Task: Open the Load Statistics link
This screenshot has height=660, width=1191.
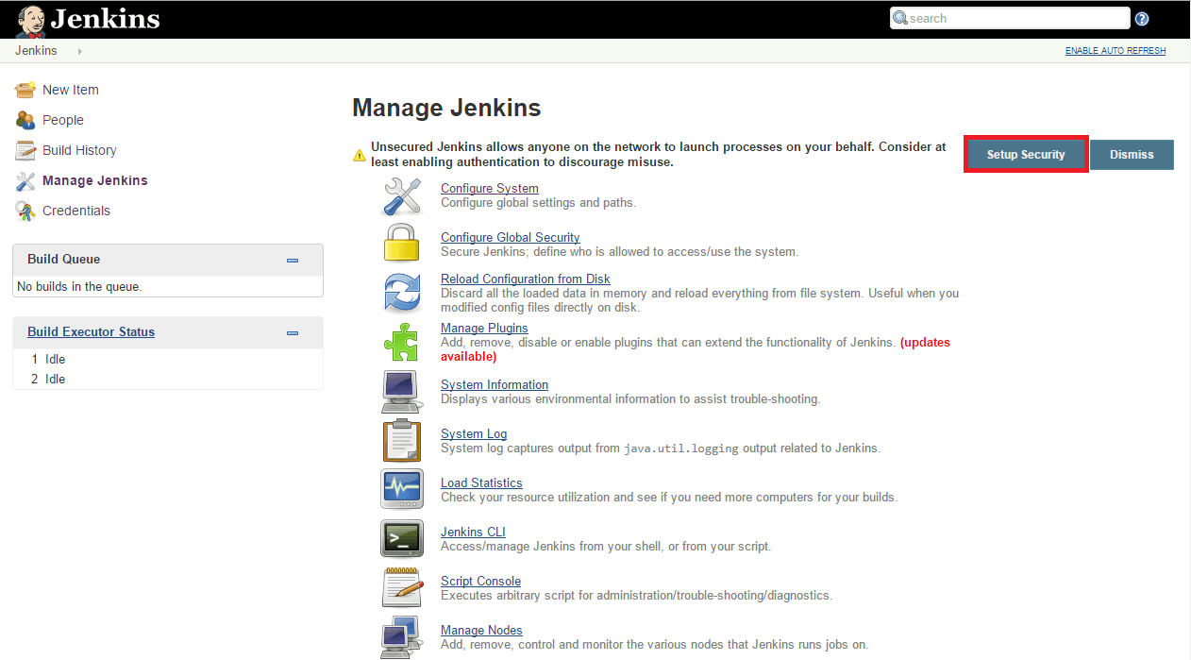Action: pos(481,482)
